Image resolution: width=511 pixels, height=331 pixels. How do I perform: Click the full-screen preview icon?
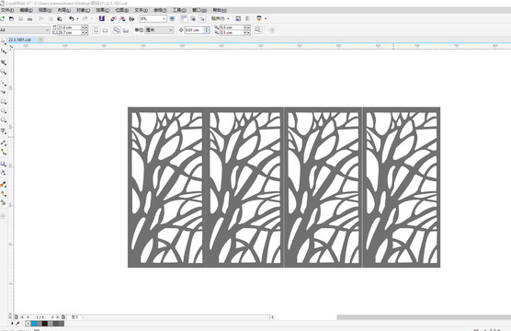[173, 19]
